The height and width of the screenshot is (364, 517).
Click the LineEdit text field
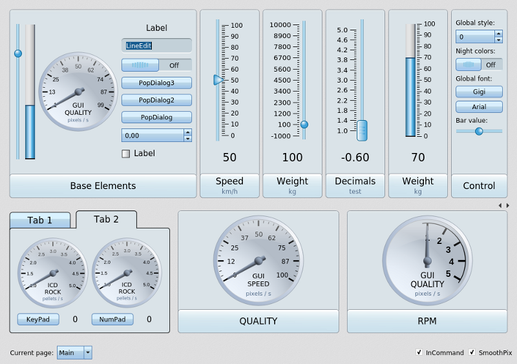[x=156, y=45]
